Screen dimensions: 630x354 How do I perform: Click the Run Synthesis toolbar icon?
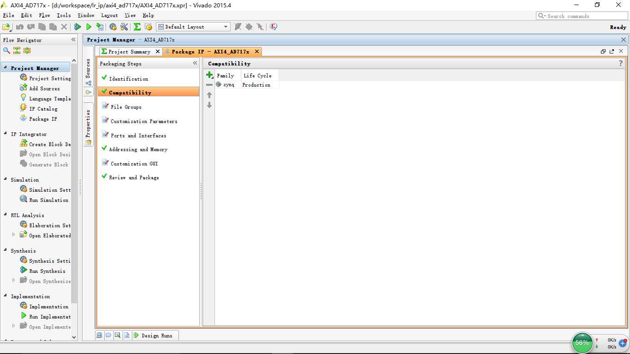point(77,27)
